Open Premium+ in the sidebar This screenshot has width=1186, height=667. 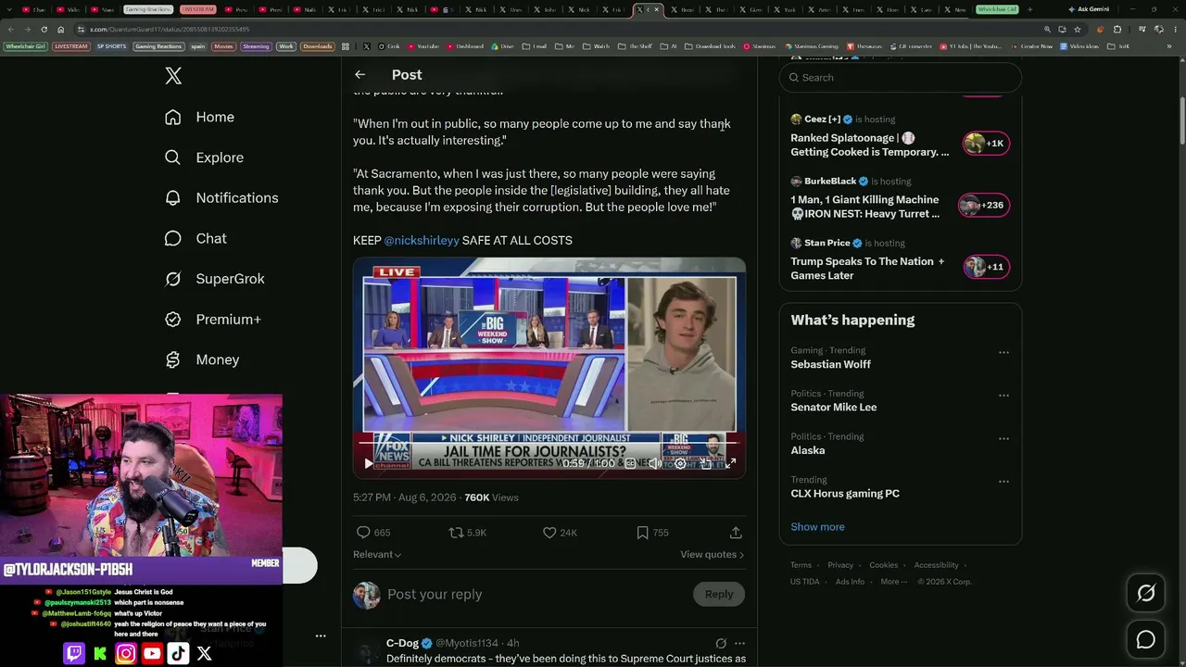pos(212,320)
